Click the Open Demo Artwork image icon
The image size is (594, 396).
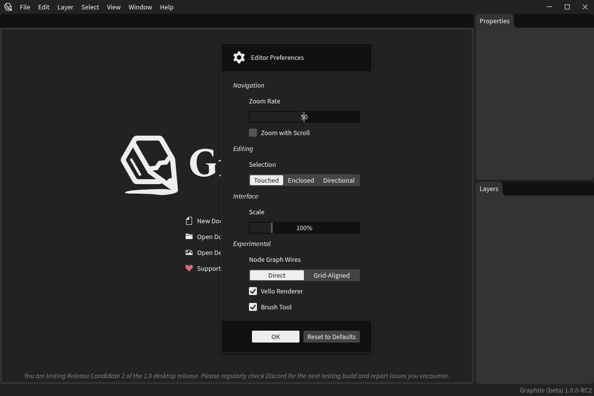[x=189, y=252]
